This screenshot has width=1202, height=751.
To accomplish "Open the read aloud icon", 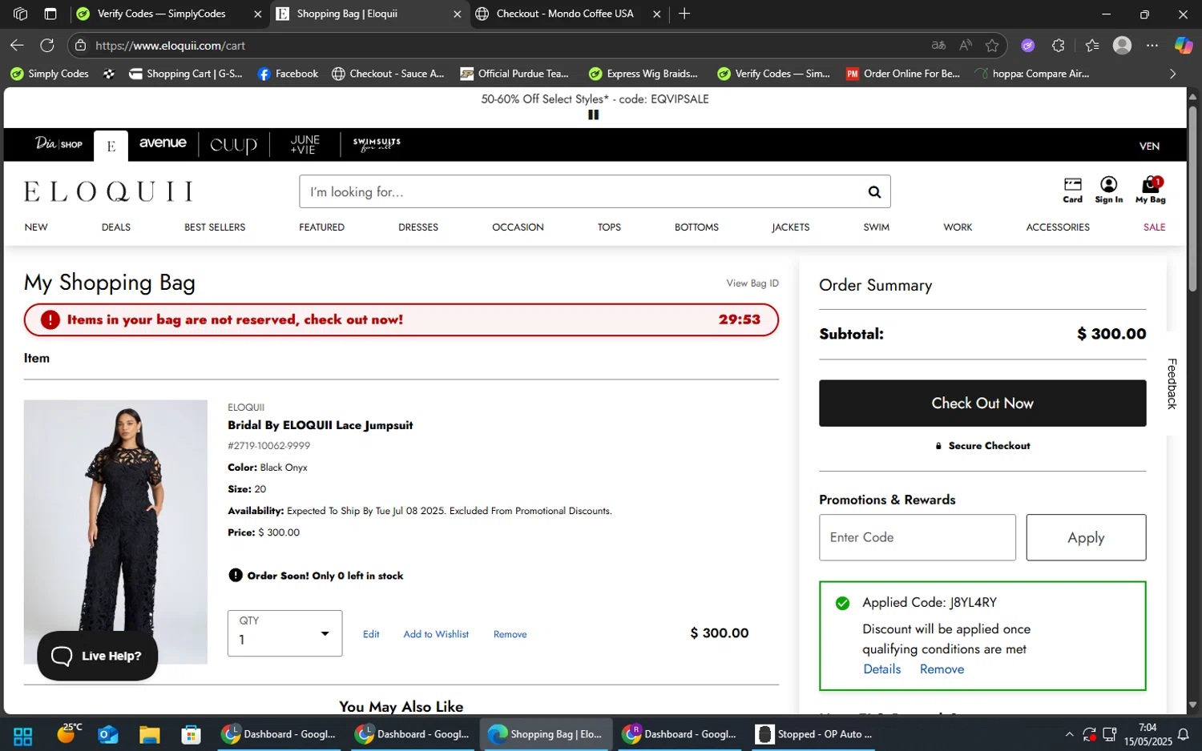I will [966, 46].
